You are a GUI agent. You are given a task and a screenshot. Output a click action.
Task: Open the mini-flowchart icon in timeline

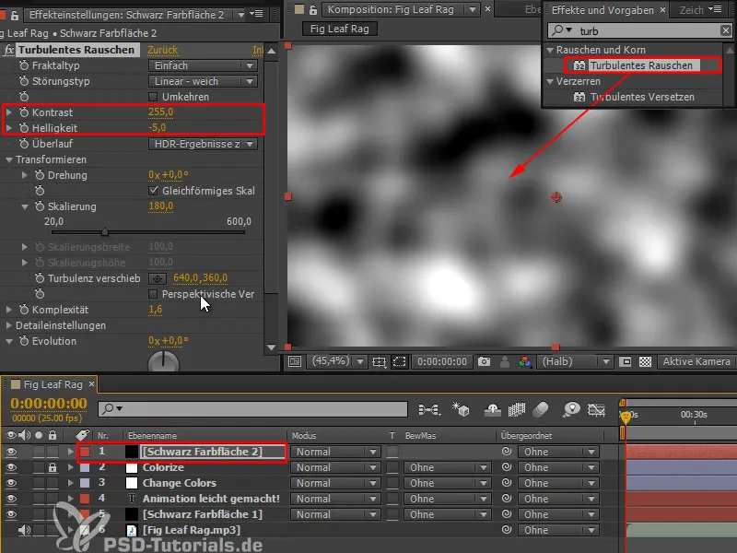pos(429,409)
